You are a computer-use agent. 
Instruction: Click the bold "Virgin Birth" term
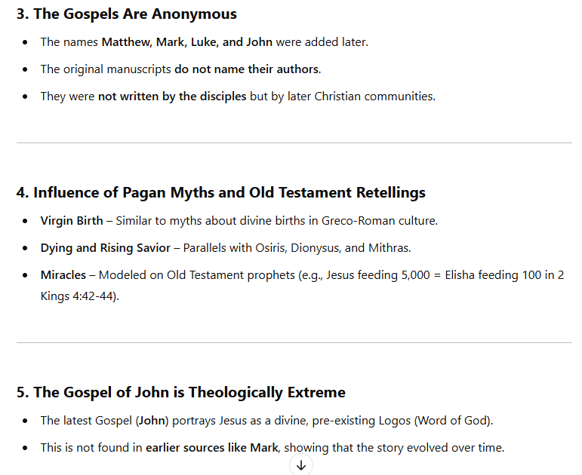(x=72, y=221)
